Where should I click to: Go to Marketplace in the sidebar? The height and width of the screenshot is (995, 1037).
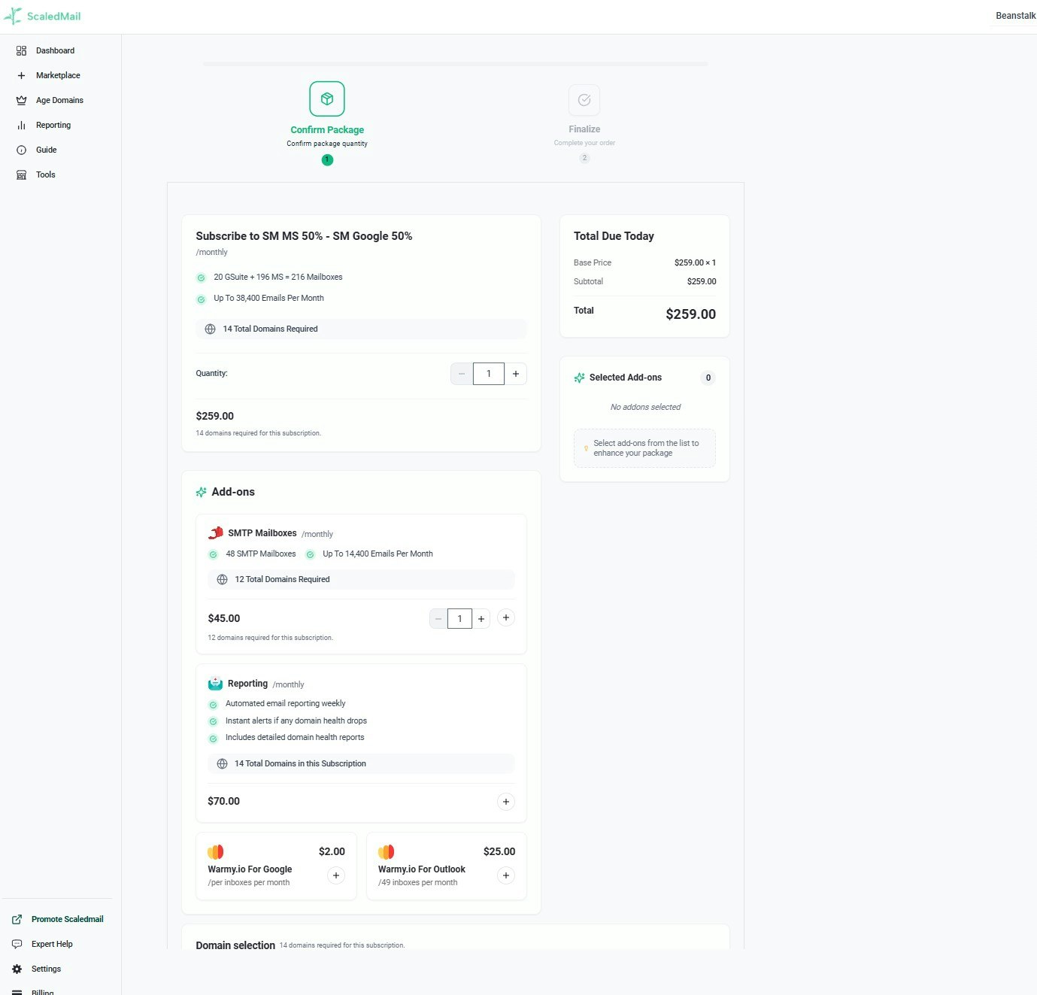(x=58, y=75)
